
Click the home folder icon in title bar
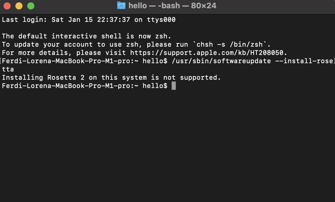(x=121, y=6)
